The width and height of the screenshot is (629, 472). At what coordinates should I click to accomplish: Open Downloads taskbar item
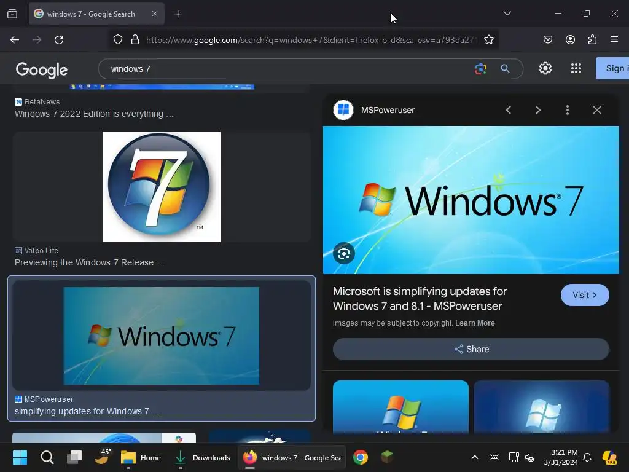point(203,457)
